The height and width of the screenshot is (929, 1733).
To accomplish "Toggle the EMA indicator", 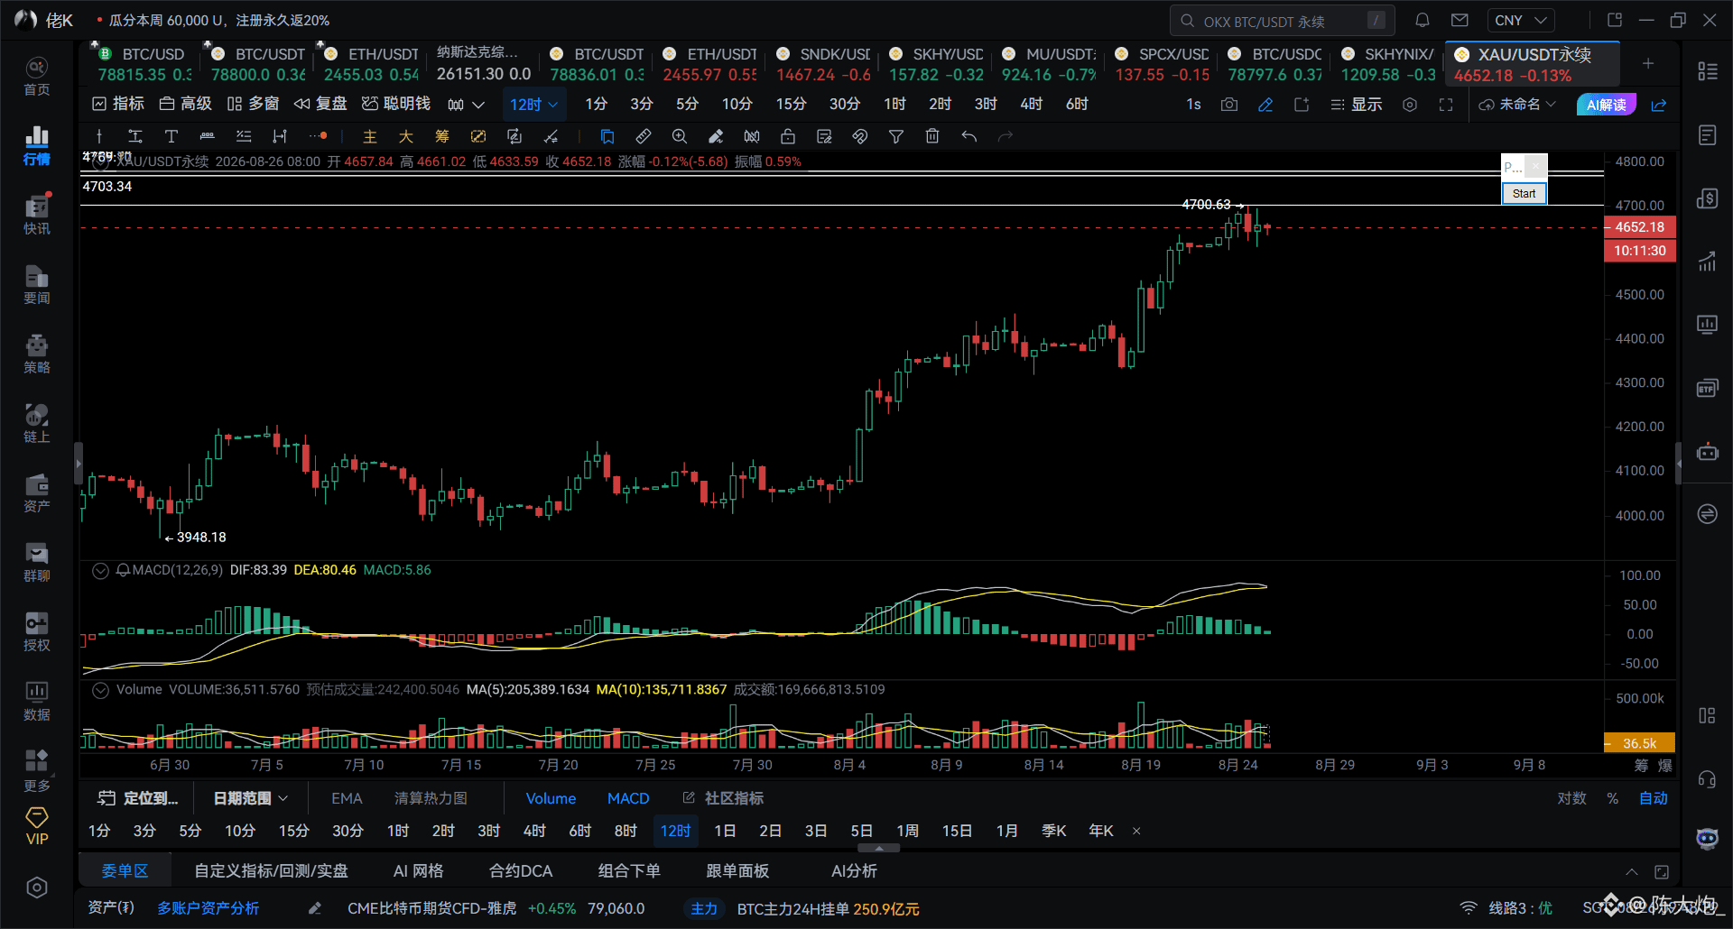I will pos(347,798).
